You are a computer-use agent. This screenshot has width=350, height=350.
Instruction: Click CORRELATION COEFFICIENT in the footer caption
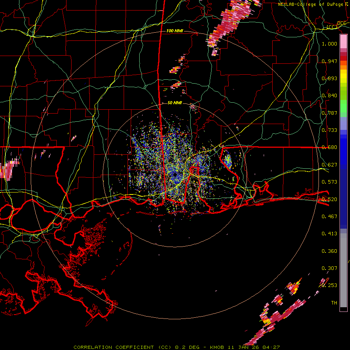[x=114, y=347]
